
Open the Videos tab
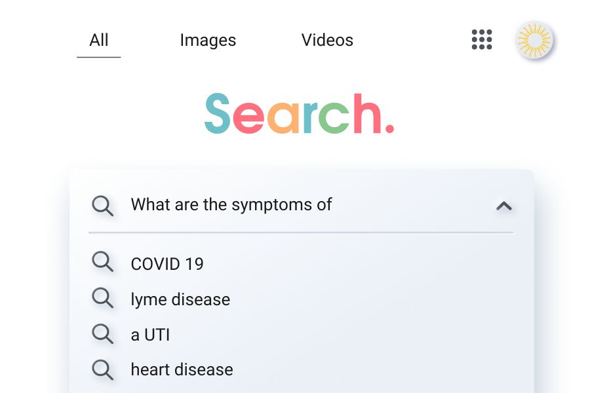[x=327, y=40]
